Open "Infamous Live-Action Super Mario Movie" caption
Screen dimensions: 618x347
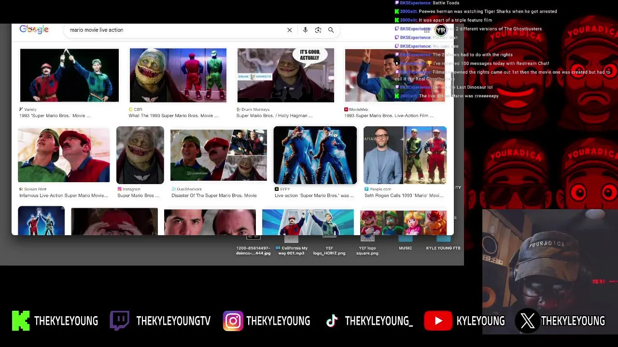64,196
